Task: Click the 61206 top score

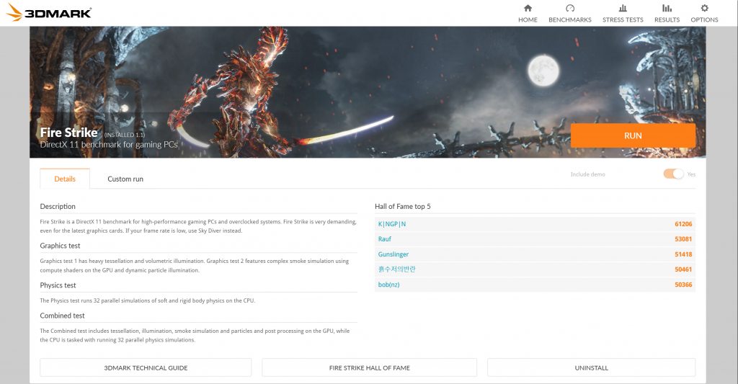Action: point(683,224)
